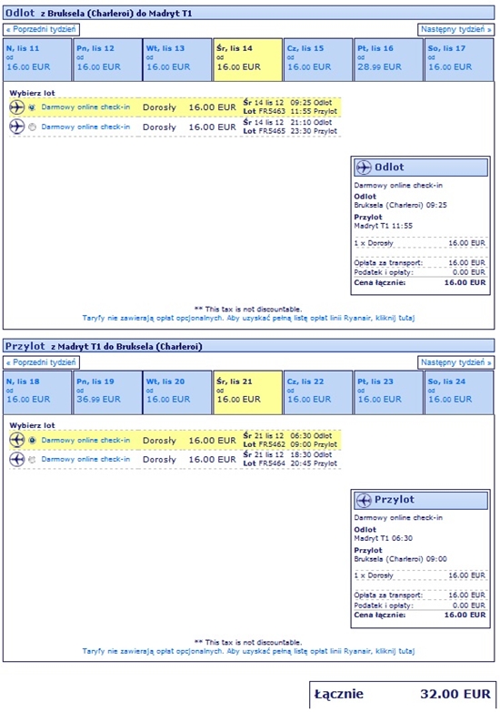500x712 pixels.
Task: Click plane icon beside flight FR5462
Action: (16, 440)
